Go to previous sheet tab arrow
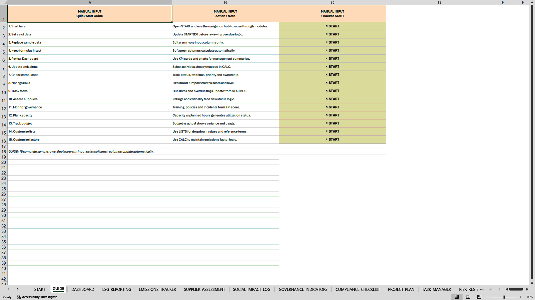535x300 pixels. coord(9,289)
